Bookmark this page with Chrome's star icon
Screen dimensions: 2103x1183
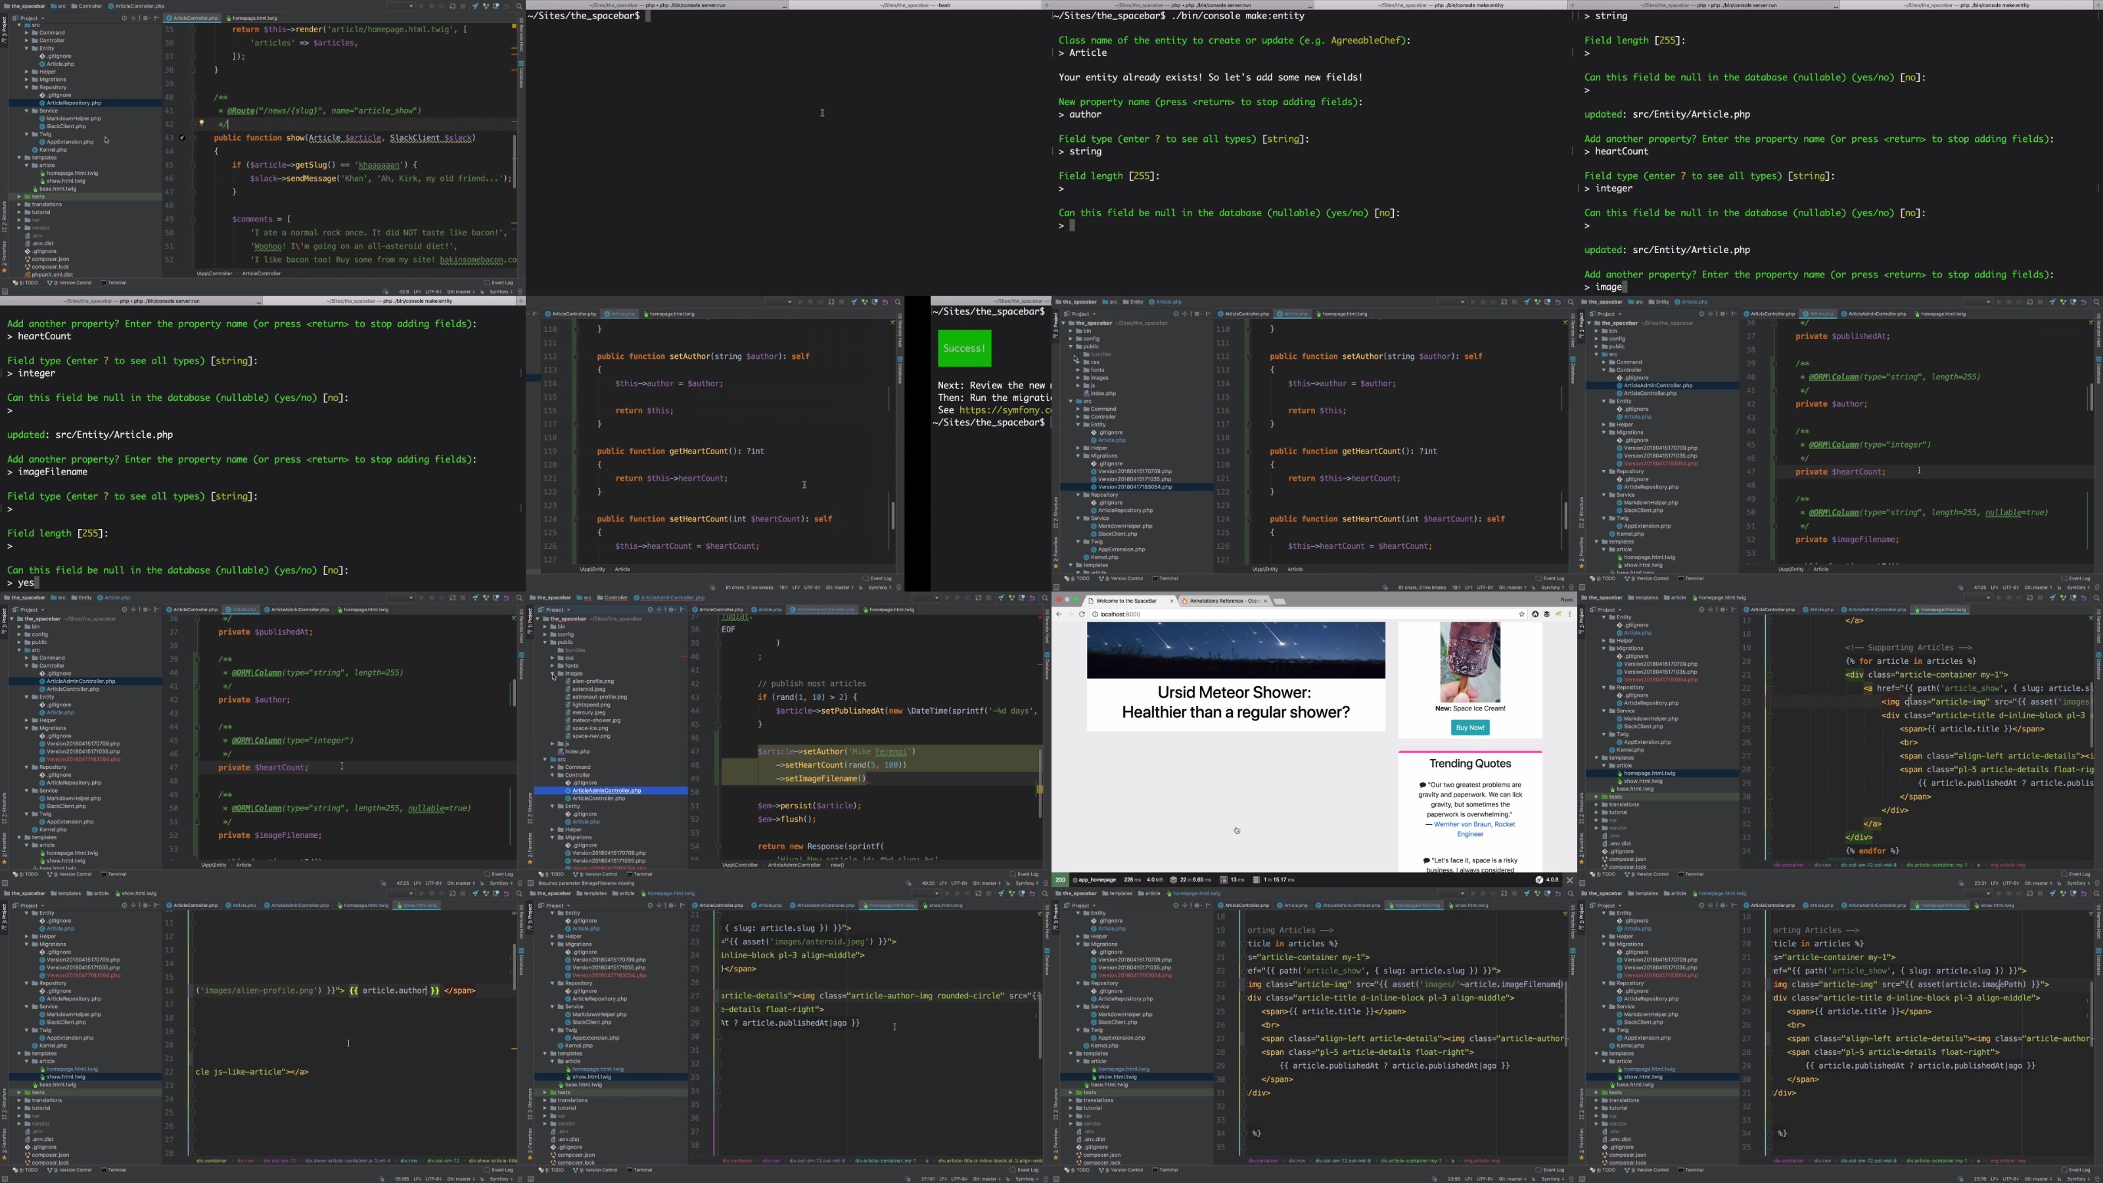click(x=1522, y=614)
